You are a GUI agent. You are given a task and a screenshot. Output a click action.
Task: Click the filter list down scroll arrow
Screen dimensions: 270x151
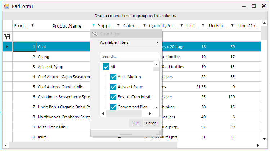pos(156,107)
